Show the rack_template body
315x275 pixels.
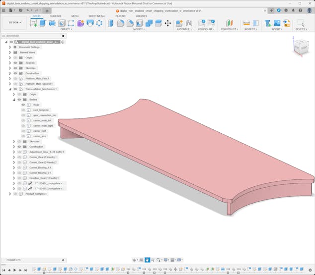23,110
